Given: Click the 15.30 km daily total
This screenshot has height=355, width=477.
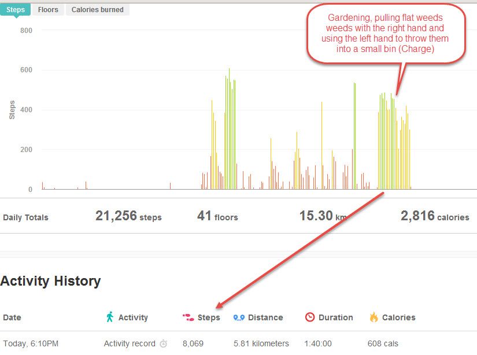Looking at the screenshot, I should pyautogui.click(x=323, y=216).
